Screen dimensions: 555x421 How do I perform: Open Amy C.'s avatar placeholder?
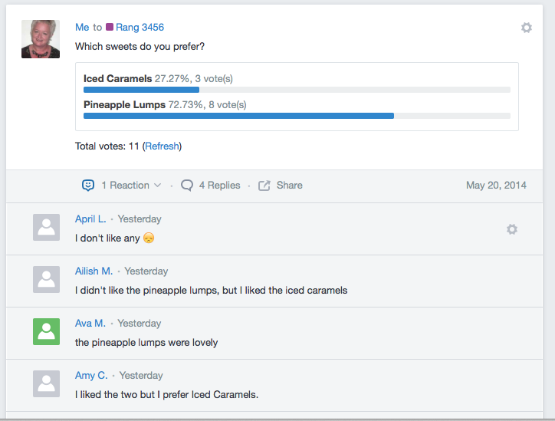click(46, 384)
